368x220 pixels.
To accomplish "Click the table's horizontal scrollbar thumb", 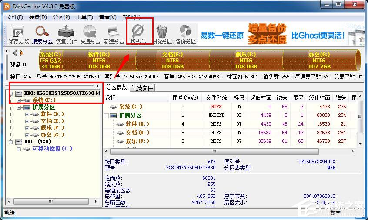I will tap(214, 151).
